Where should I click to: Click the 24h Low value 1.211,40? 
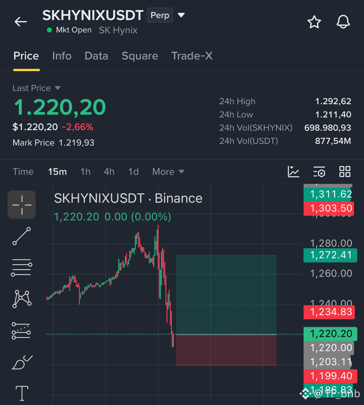[333, 114]
